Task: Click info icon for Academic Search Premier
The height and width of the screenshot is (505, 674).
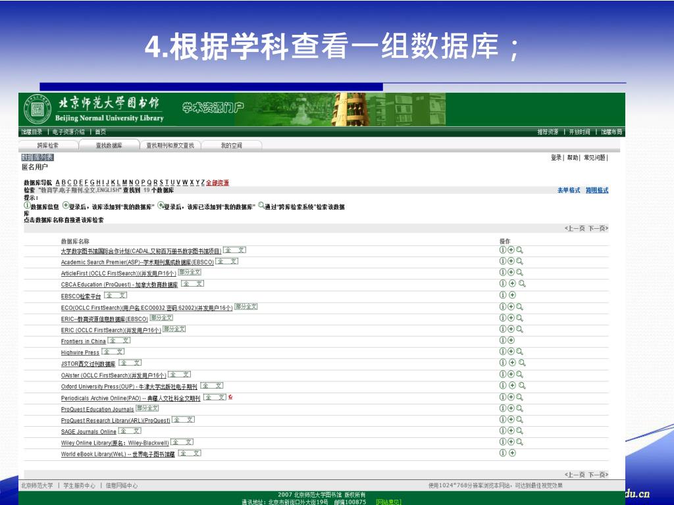Action: [x=503, y=261]
